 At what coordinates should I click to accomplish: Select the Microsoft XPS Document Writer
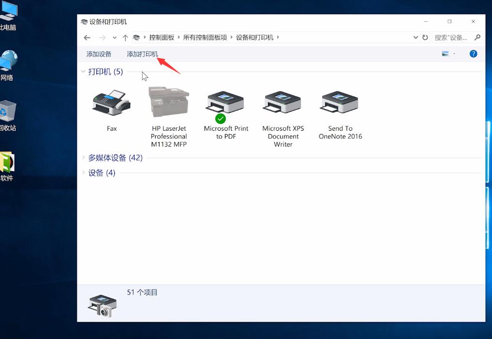point(282,103)
